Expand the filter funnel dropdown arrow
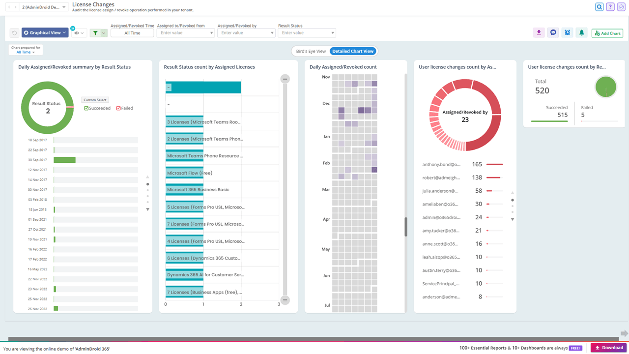Image resolution: width=629 pixels, height=354 pixels. click(x=104, y=33)
